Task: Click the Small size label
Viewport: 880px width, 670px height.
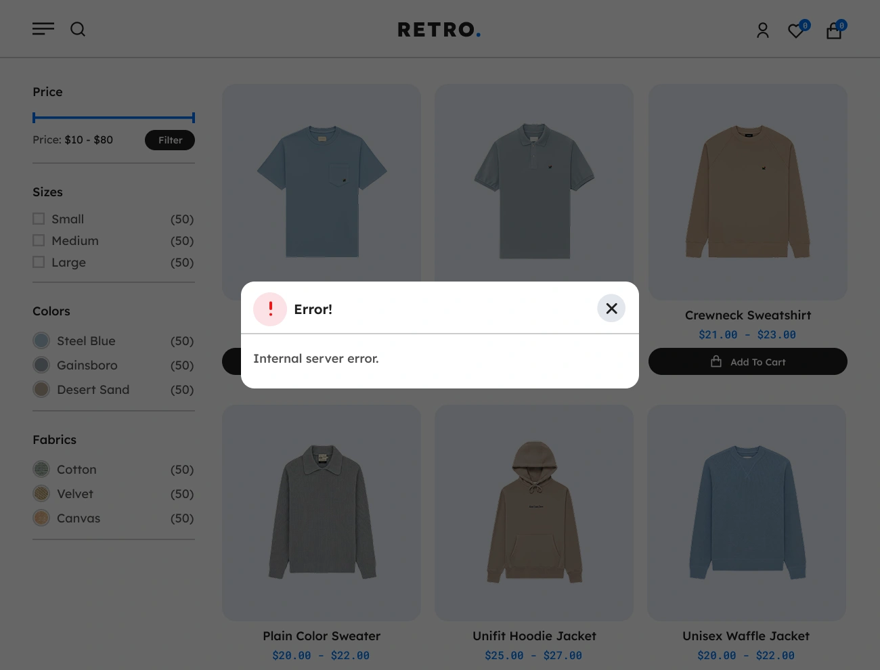Action: (68, 219)
